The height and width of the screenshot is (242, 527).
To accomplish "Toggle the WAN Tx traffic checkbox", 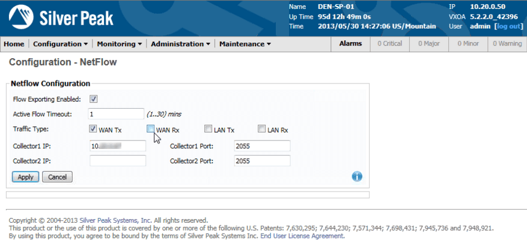I will (x=93, y=129).
